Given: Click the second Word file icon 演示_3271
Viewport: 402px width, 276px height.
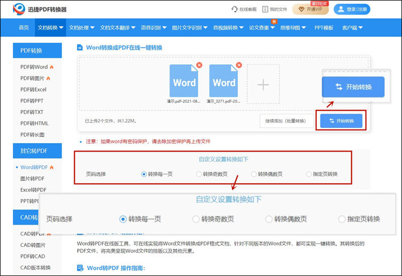Looking at the screenshot, I should pyautogui.click(x=224, y=81).
